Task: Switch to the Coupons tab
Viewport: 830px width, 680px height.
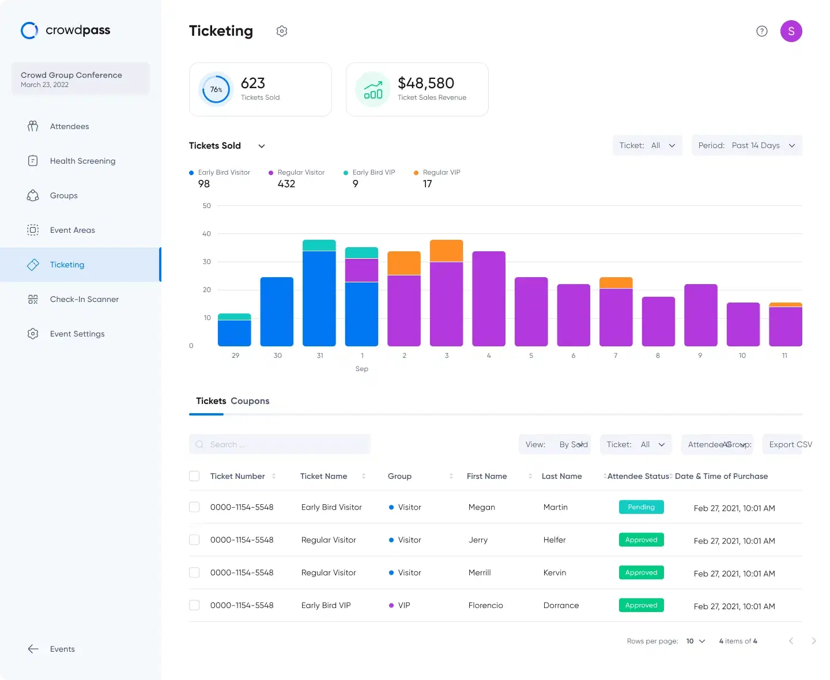Action: 250,401
